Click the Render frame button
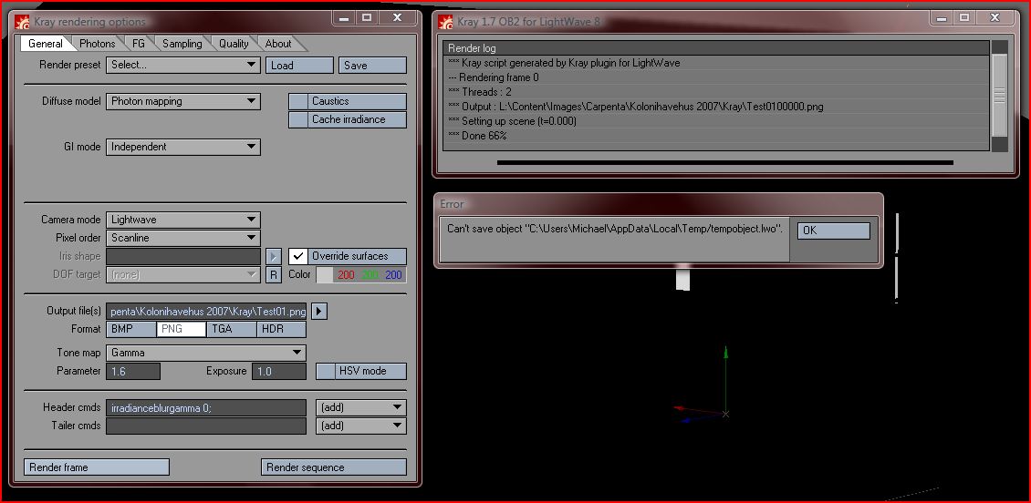This screenshot has height=503, width=1031. point(97,467)
